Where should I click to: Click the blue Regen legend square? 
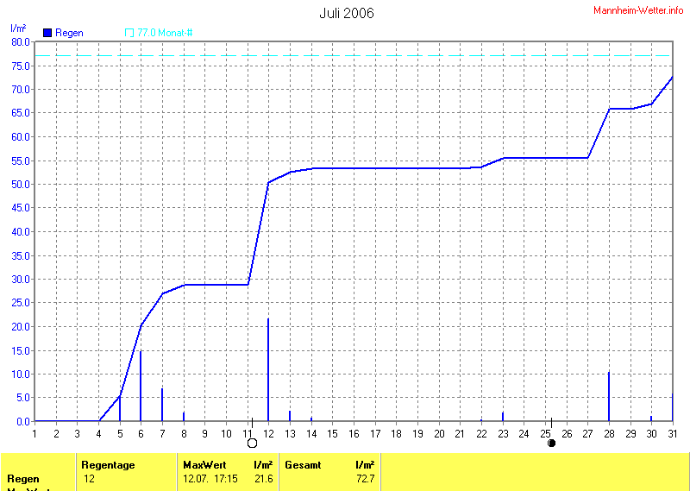[47, 33]
